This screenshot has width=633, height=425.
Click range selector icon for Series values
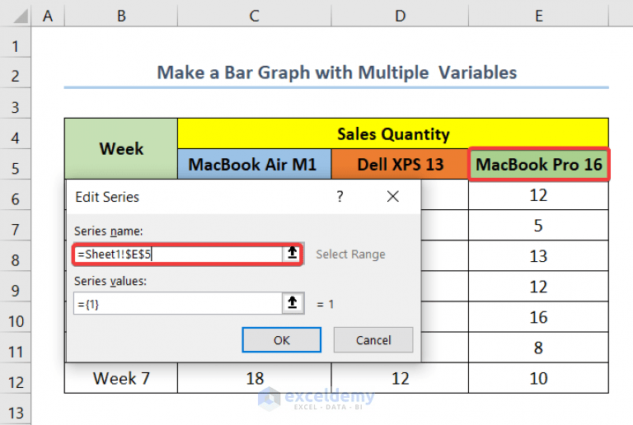click(x=293, y=303)
